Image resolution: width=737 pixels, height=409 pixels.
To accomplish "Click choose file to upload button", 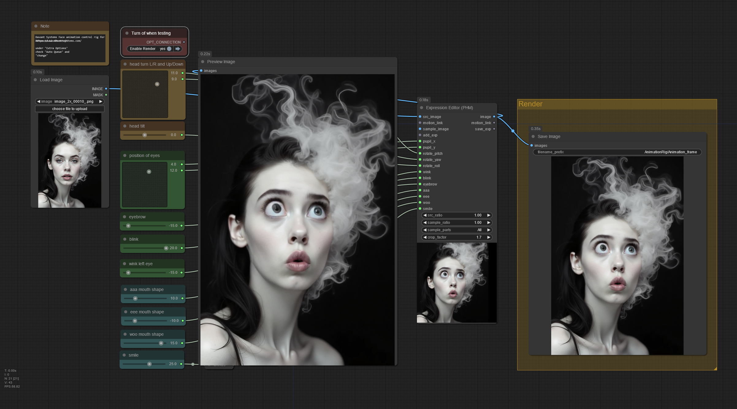I will click(x=70, y=109).
